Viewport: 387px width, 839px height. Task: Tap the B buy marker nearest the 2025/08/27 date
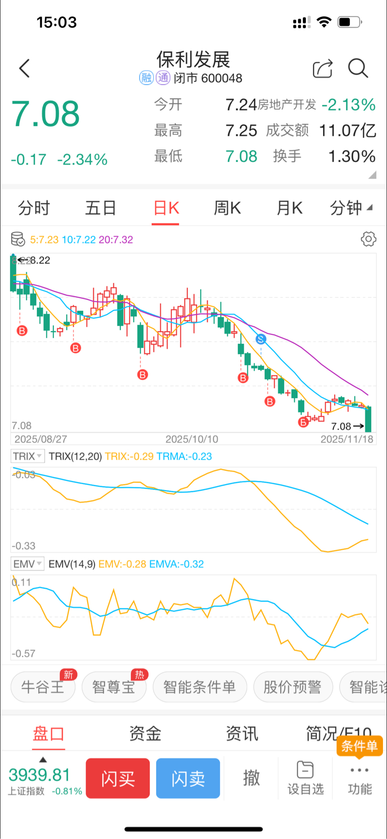pyautogui.click(x=22, y=331)
